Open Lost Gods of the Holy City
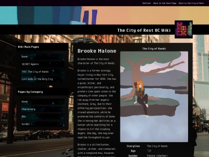209x157 pixels. coord(43,79)
